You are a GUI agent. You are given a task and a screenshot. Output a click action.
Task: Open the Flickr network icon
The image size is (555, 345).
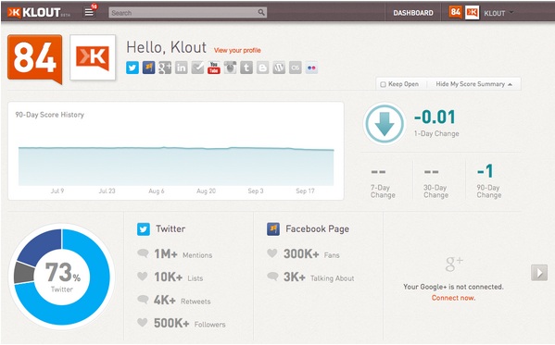(x=311, y=68)
